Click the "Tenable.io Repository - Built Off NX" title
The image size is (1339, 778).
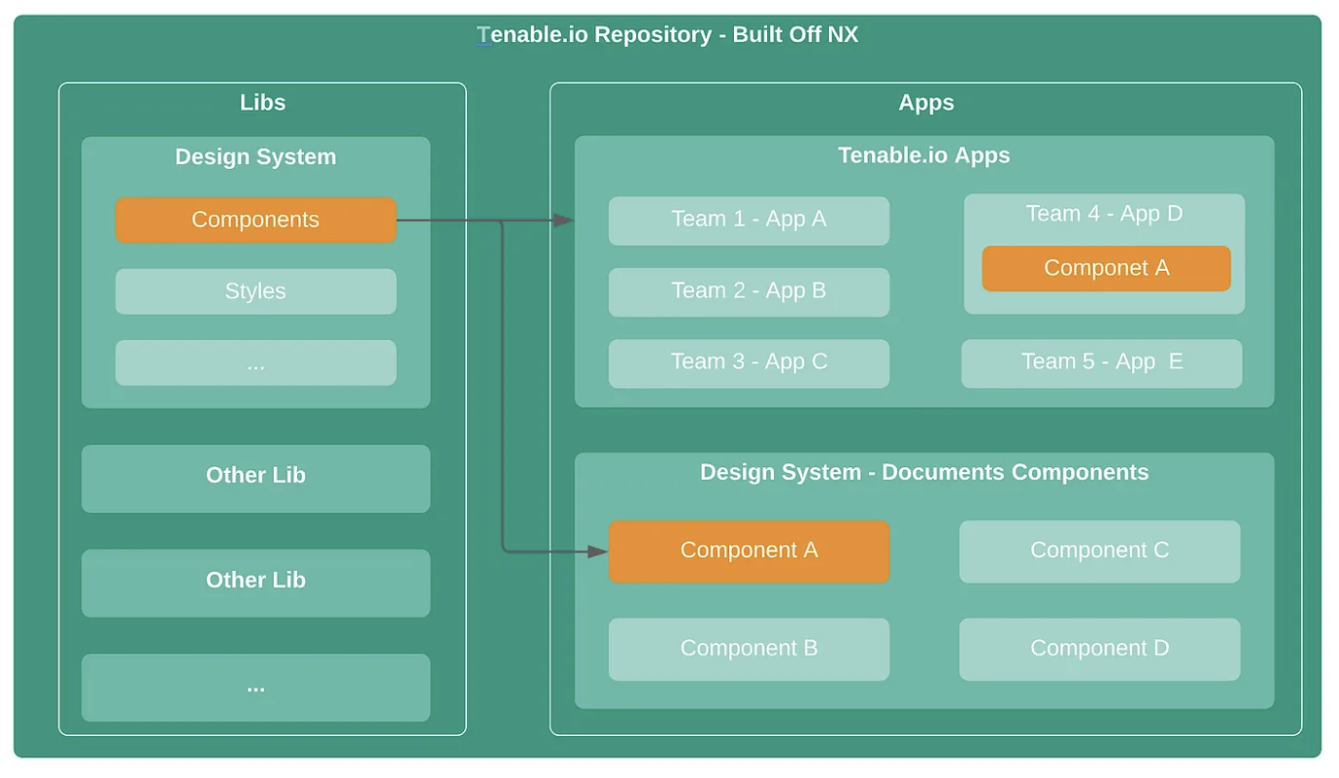tap(668, 34)
